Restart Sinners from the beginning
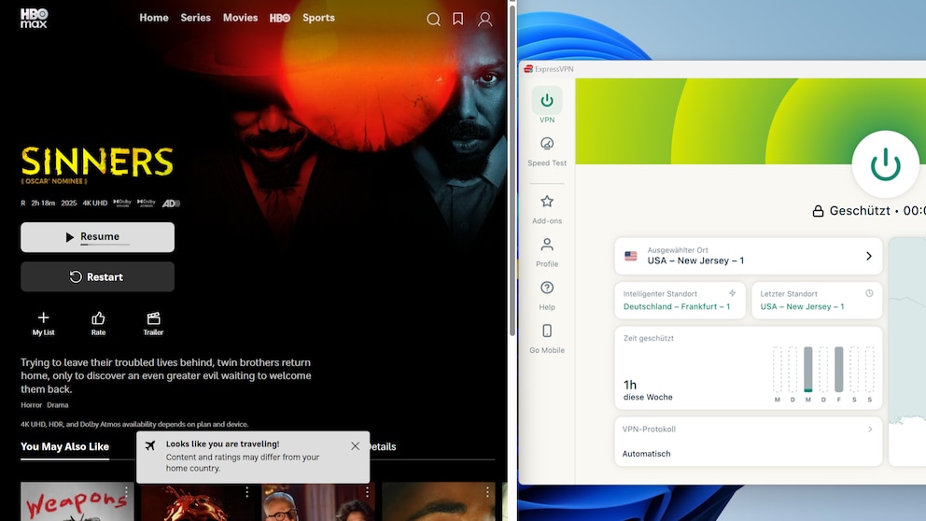 [97, 276]
